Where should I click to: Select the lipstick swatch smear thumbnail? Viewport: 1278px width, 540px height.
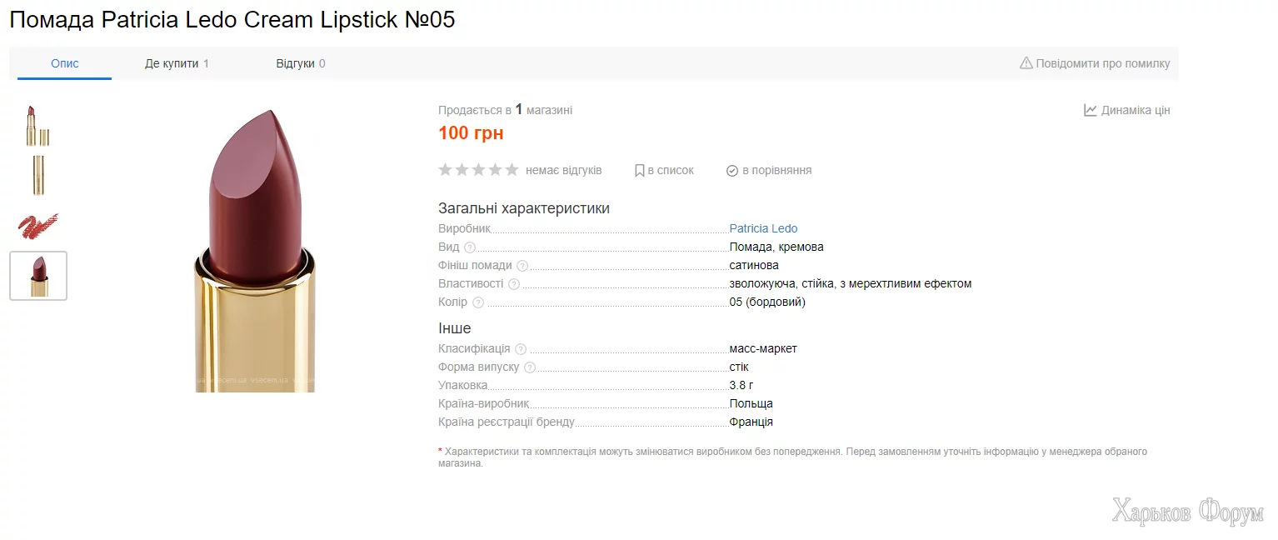pyautogui.click(x=38, y=224)
